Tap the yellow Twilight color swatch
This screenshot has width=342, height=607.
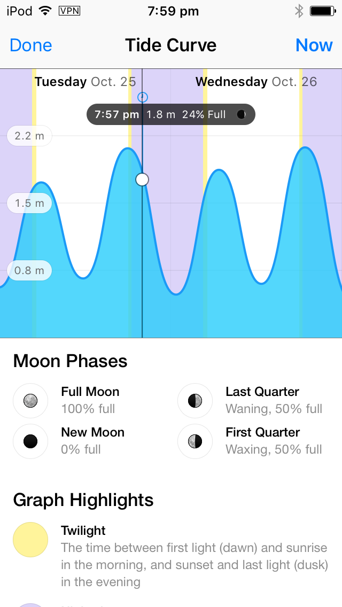(x=30, y=540)
